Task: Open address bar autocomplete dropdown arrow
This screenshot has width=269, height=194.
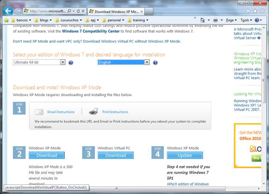Action: 74,11
